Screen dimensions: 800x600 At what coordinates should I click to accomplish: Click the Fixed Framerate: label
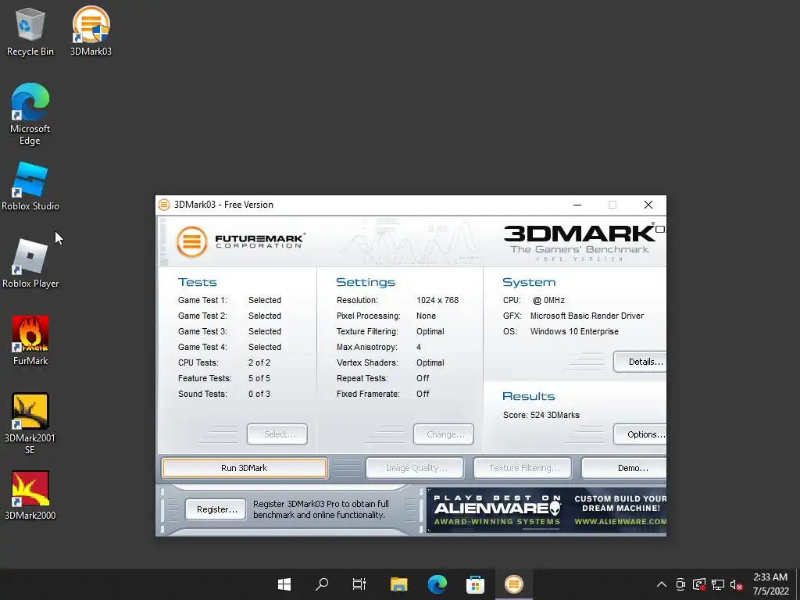point(368,394)
